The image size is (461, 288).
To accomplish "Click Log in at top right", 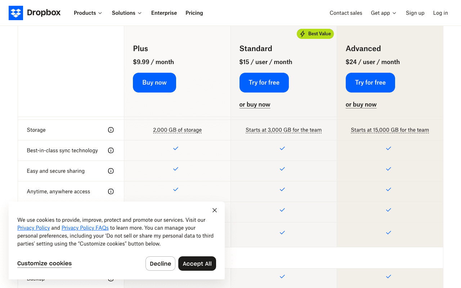I will click(440, 13).
